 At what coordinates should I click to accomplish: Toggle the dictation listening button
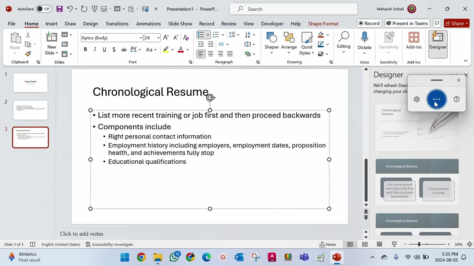pyautogui.click(x=437, y=99)
